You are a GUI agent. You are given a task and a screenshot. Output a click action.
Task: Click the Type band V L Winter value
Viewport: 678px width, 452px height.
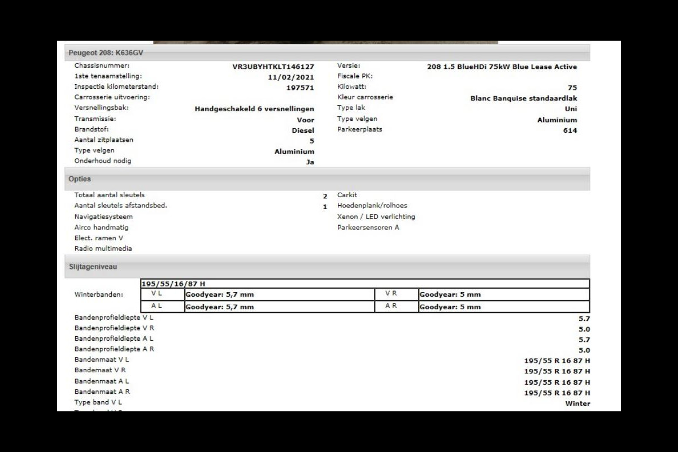[577, 403]
